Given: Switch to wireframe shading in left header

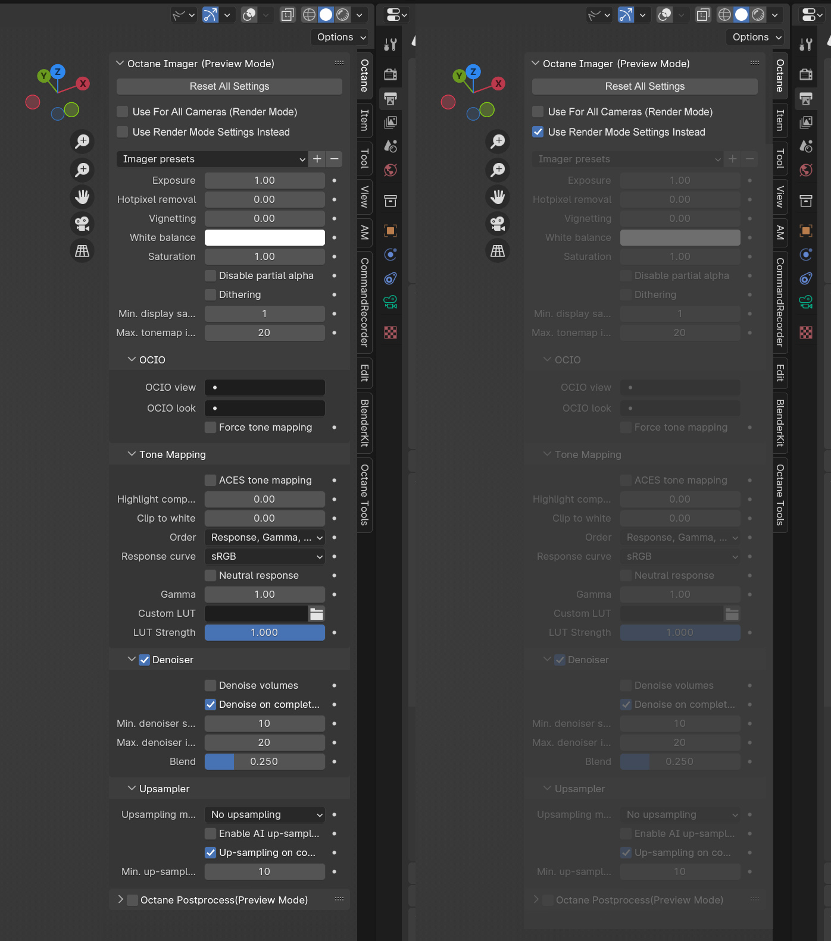Looking at the screenshot, I should click(309, 15).
